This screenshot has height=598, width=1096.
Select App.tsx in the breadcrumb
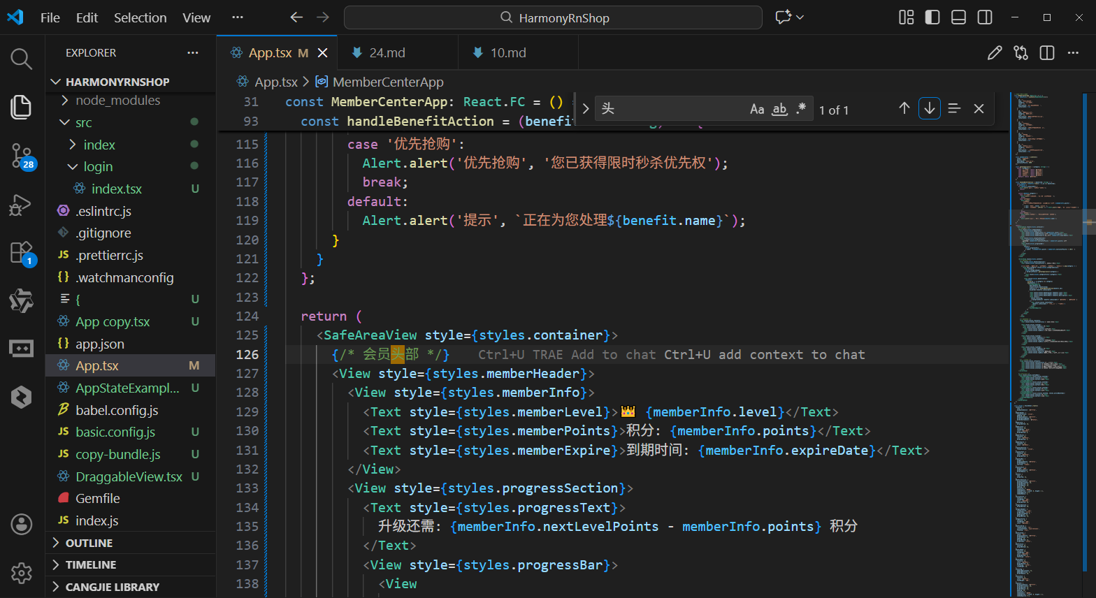pyautogui.click(x=276, y=82)
